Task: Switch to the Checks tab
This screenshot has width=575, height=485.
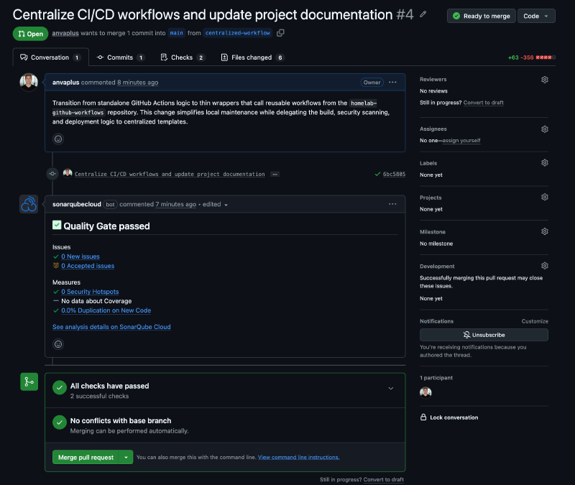Action: pos(182,57)
